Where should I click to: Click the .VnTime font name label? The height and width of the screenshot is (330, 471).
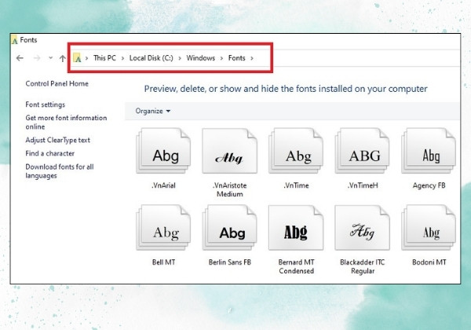[x=296, y=185]
